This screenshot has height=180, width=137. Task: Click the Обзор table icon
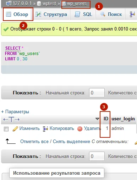9,14
